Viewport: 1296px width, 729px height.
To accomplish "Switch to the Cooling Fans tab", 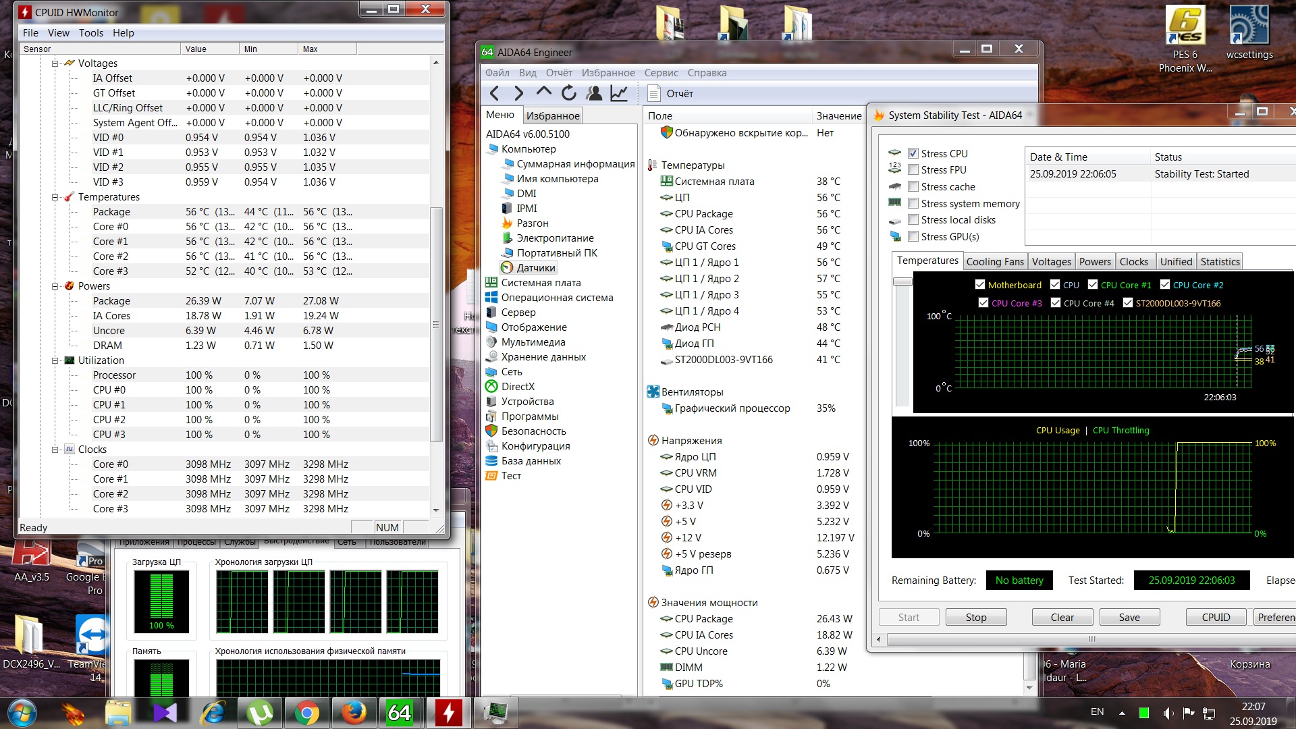I will click(x=994, y=262).
